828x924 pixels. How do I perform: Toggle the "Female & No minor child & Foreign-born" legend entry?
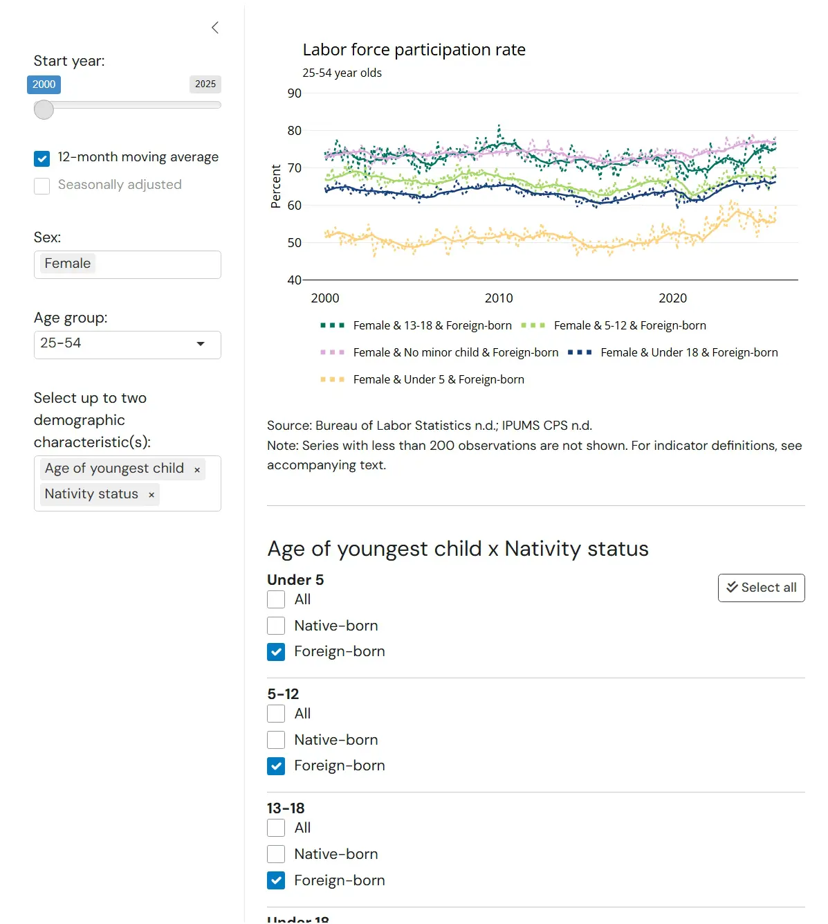(456, 352)
